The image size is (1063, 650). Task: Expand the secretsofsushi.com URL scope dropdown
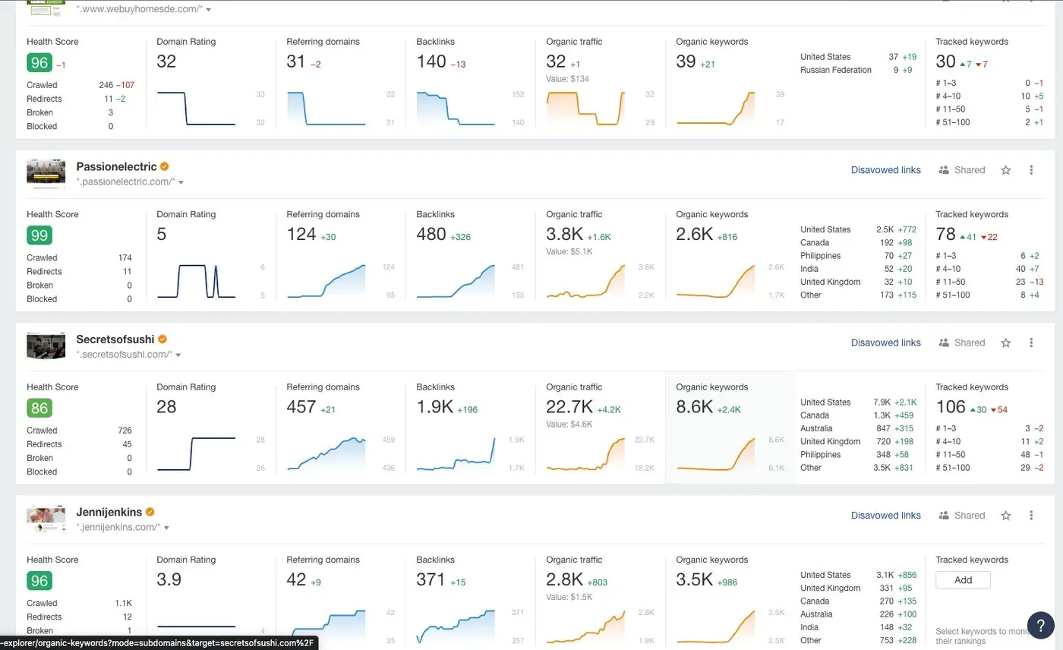click(178, 355)
